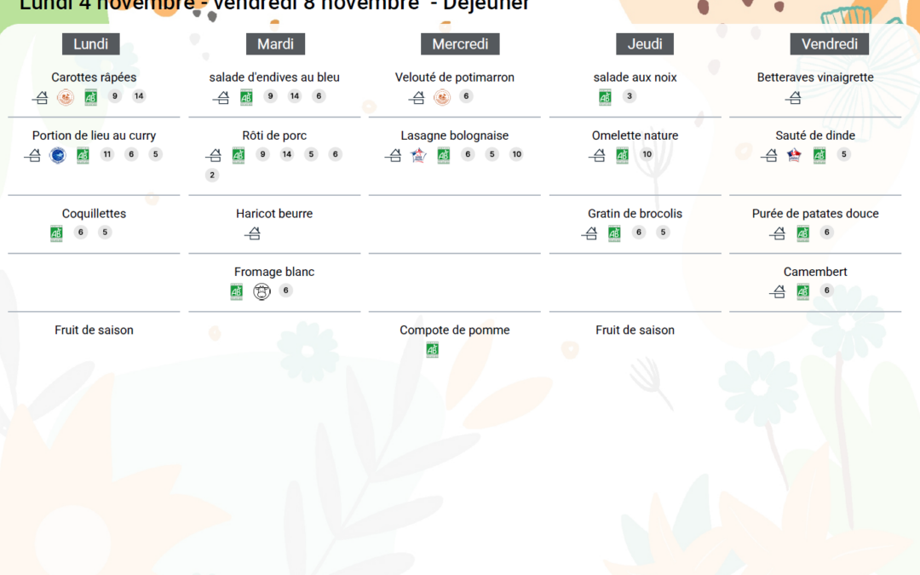
Task: Click the Coquillettes dish name
Action: coord(94,214)
